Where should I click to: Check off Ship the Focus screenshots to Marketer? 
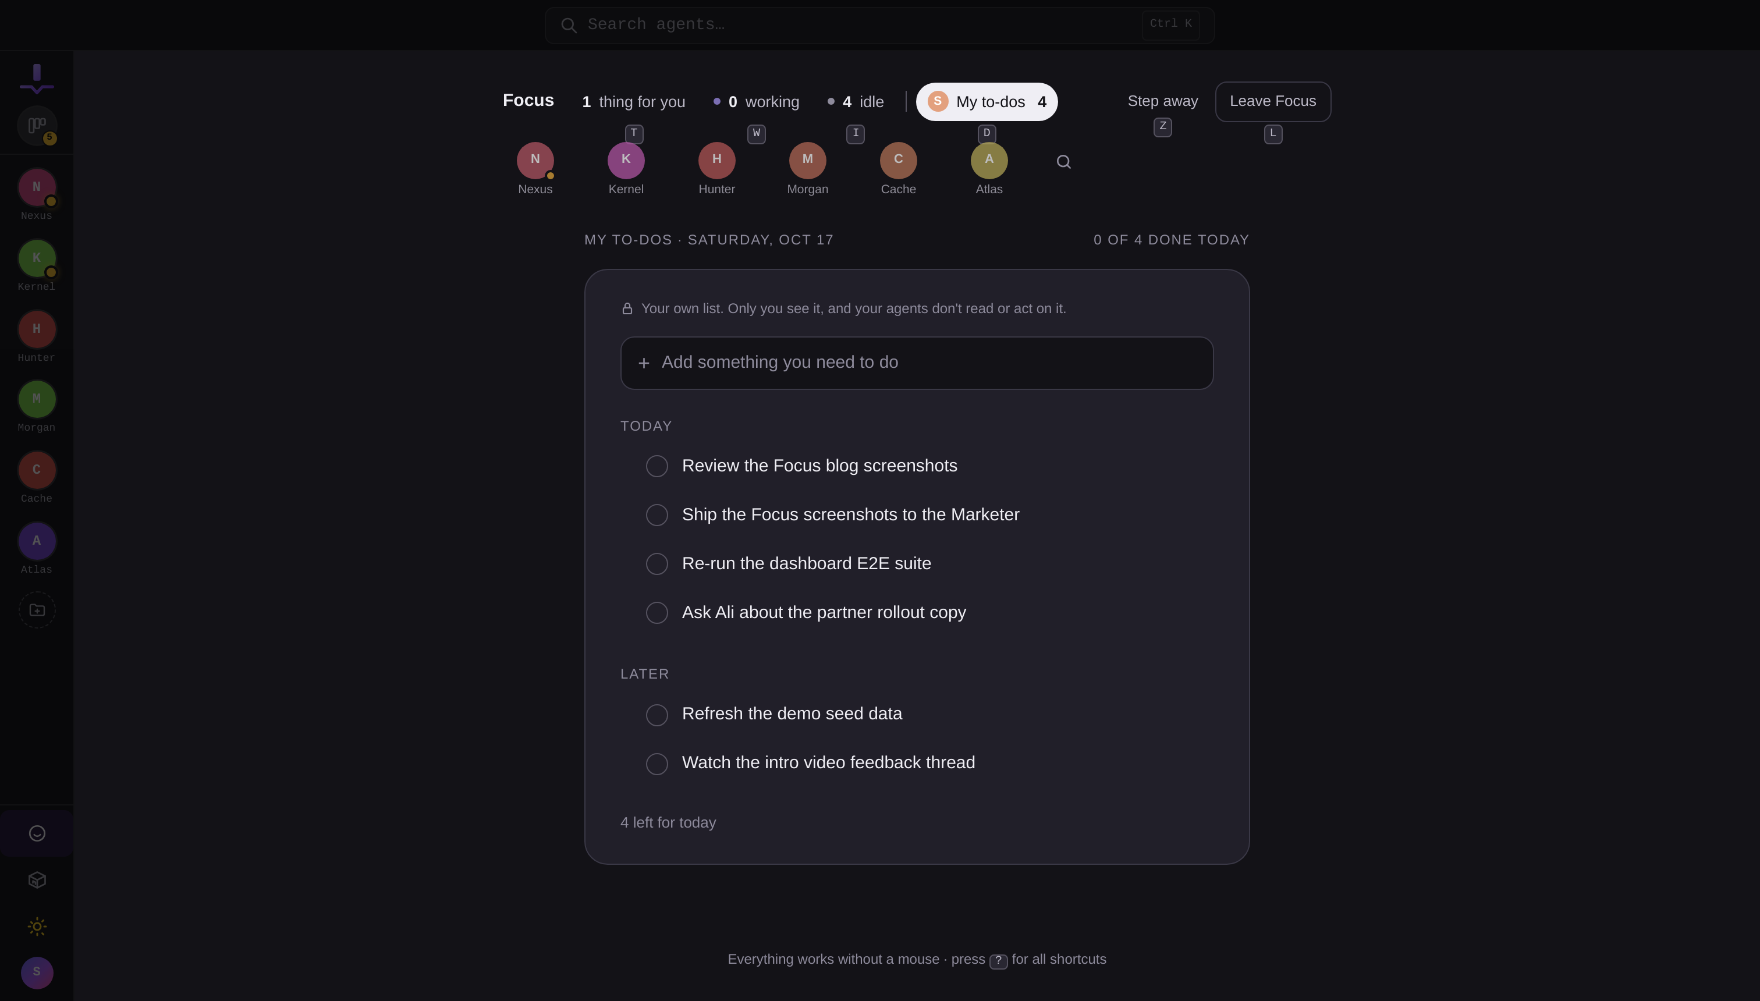click(x=657, y=515)
